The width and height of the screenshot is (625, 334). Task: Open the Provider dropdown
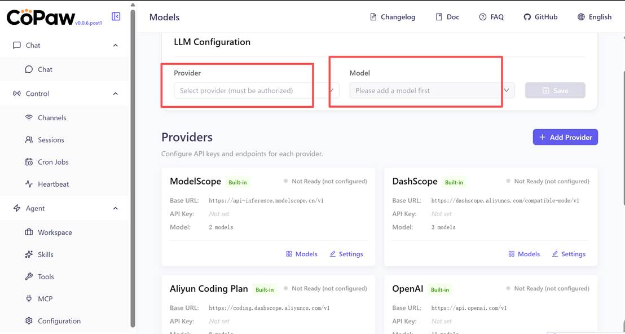256,90
